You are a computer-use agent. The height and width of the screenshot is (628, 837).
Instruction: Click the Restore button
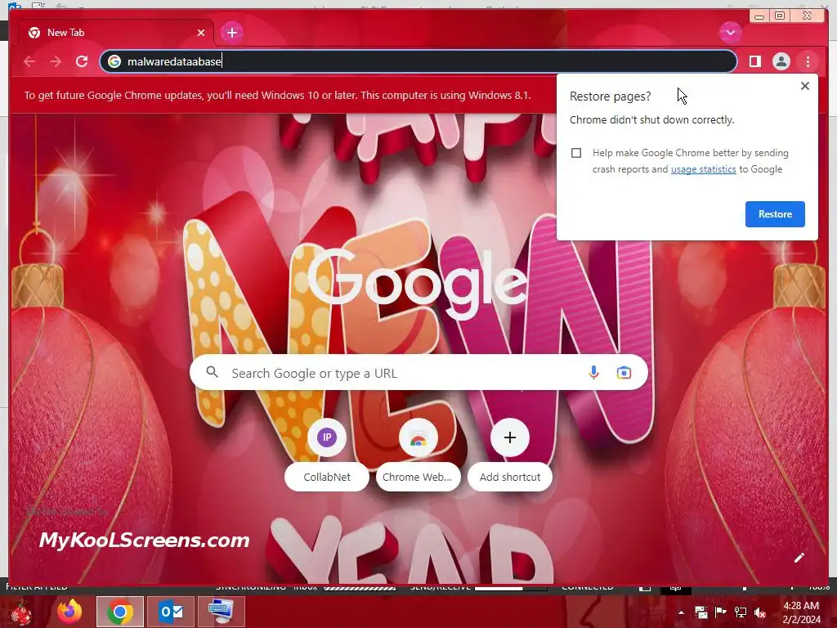click(x=775, y=214)
